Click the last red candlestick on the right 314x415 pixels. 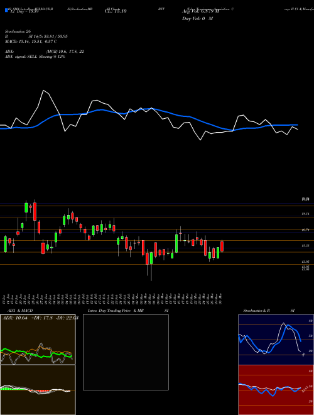[x=222, y=246]
